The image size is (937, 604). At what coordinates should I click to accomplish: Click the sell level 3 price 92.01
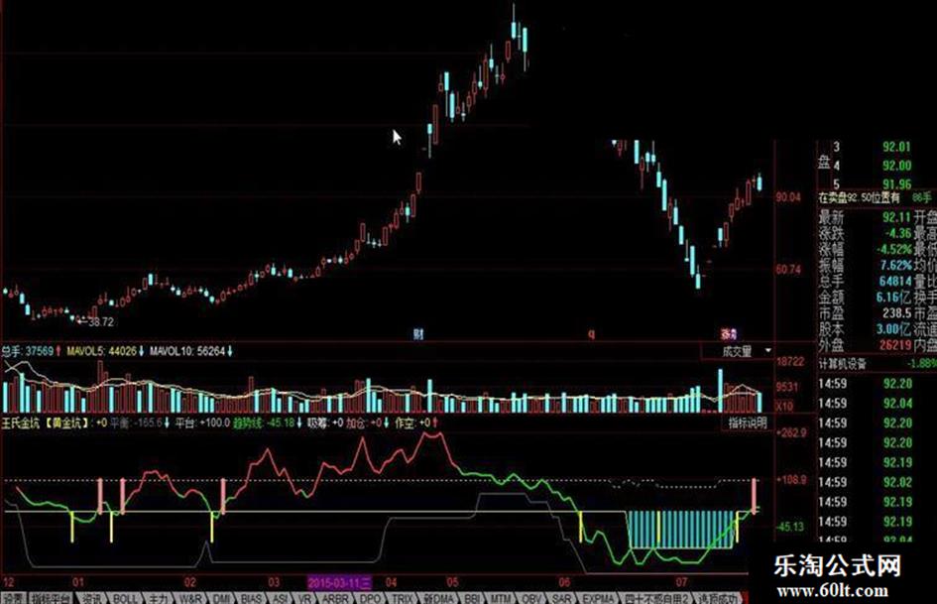coord(897,147)
